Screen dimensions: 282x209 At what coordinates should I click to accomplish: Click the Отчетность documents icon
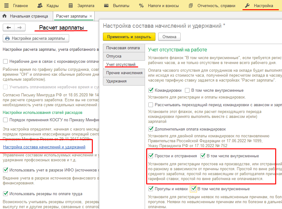click(191, 6)
